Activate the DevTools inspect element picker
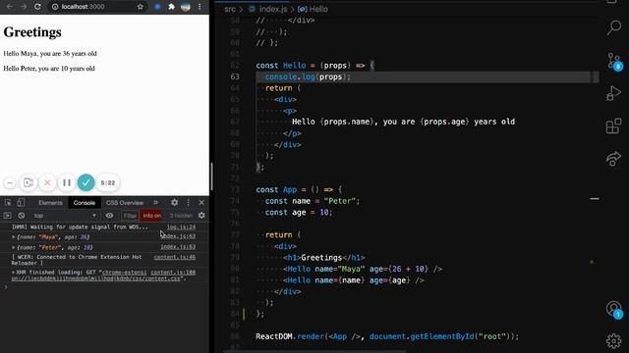This screenshot has height=353, width=629. [x=8, y=203]
